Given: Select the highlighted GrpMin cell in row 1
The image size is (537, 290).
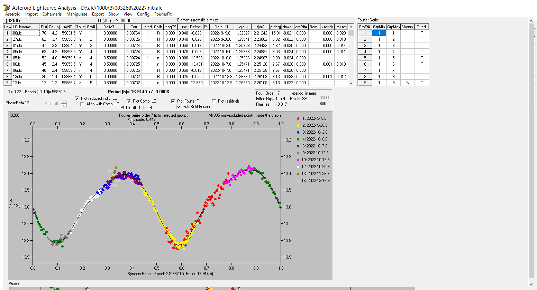Looking at the screenshot, I should tap(379, 33).
